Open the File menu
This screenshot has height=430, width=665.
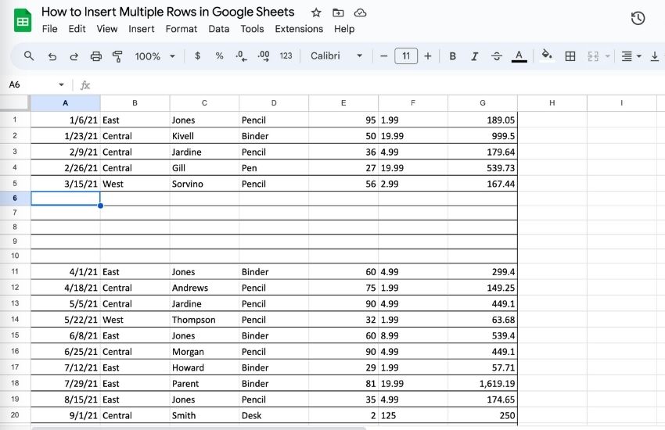tap(49, 29)
